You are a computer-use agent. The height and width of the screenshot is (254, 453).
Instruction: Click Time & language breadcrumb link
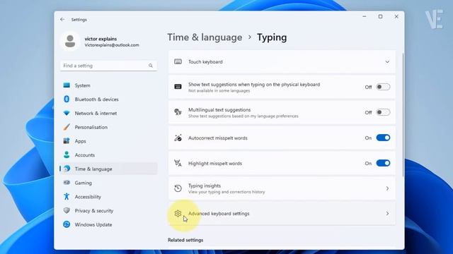pos(205,37)
